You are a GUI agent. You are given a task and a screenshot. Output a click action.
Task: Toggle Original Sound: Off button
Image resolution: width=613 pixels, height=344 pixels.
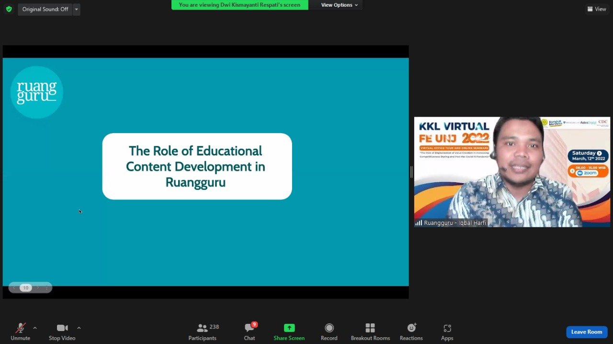(x=45, y=9)
